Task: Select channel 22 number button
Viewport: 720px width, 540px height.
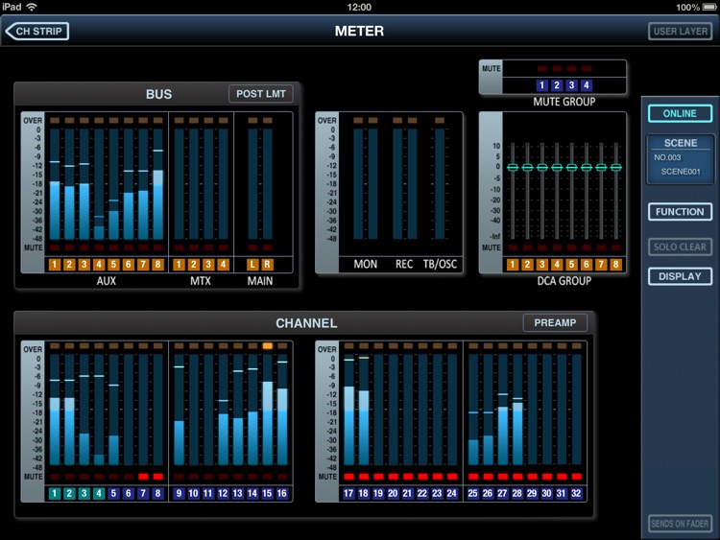Action: pyautogui.click(x=422, y=493)
